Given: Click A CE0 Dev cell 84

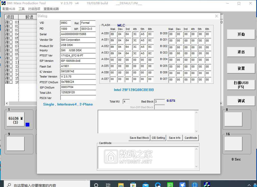Looking at the screenshot, I should point(120,34).
